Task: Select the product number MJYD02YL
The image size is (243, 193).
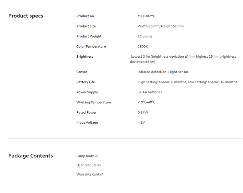Action: click(148, 16)
